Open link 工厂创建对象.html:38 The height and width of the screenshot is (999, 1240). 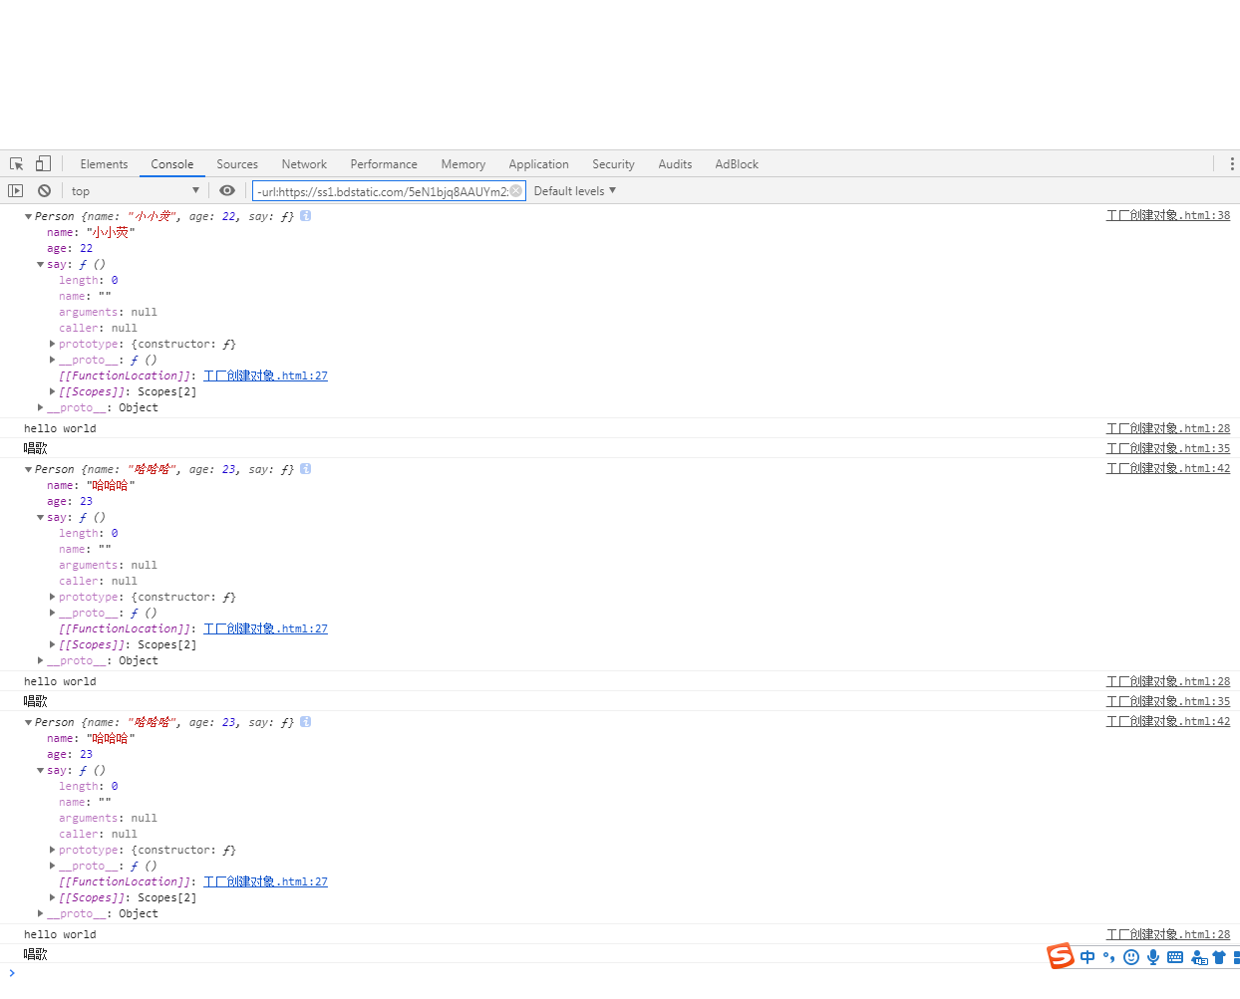(1168, 215)
